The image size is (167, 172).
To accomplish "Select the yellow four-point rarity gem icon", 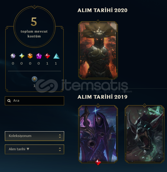I will [x=22, y=56].
